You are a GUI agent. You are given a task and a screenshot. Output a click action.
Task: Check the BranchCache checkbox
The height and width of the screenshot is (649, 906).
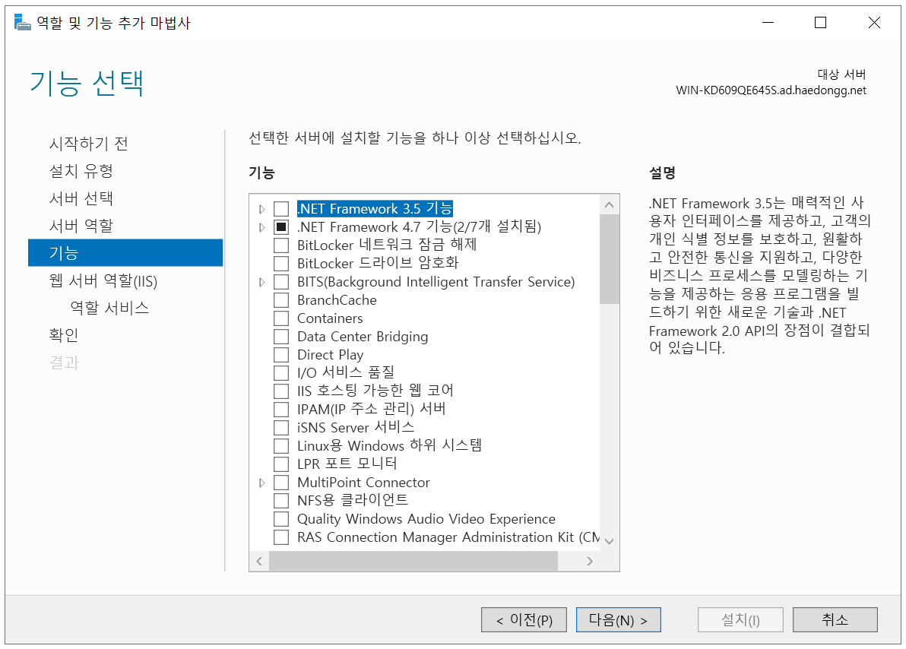(280, 300)
